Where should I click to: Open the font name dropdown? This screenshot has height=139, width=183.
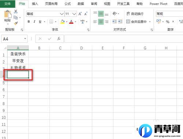[x=62, y=14]
